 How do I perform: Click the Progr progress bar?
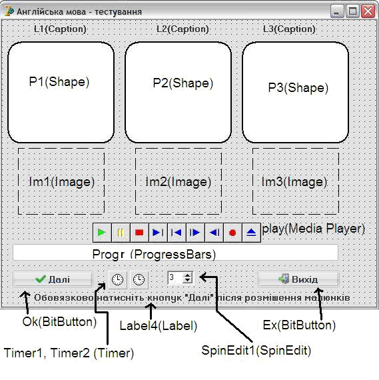pyautogui.click(x=175, y=253)
